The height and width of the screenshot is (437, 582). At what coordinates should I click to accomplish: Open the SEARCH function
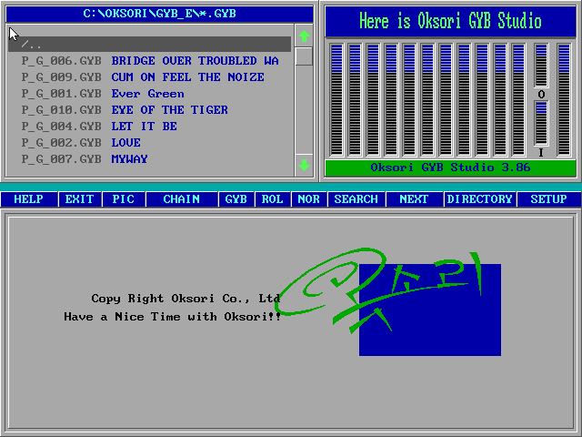pyautogui.click(x=356, y=199)
